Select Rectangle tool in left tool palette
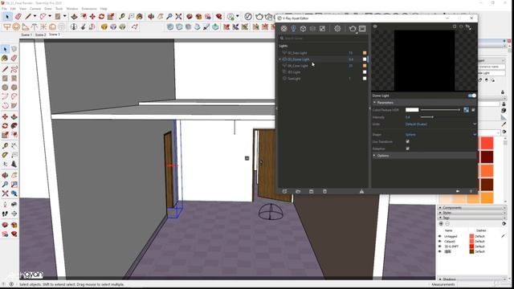Screen dimensions: 514x289 pyautogui.click(x=5, y=79)
